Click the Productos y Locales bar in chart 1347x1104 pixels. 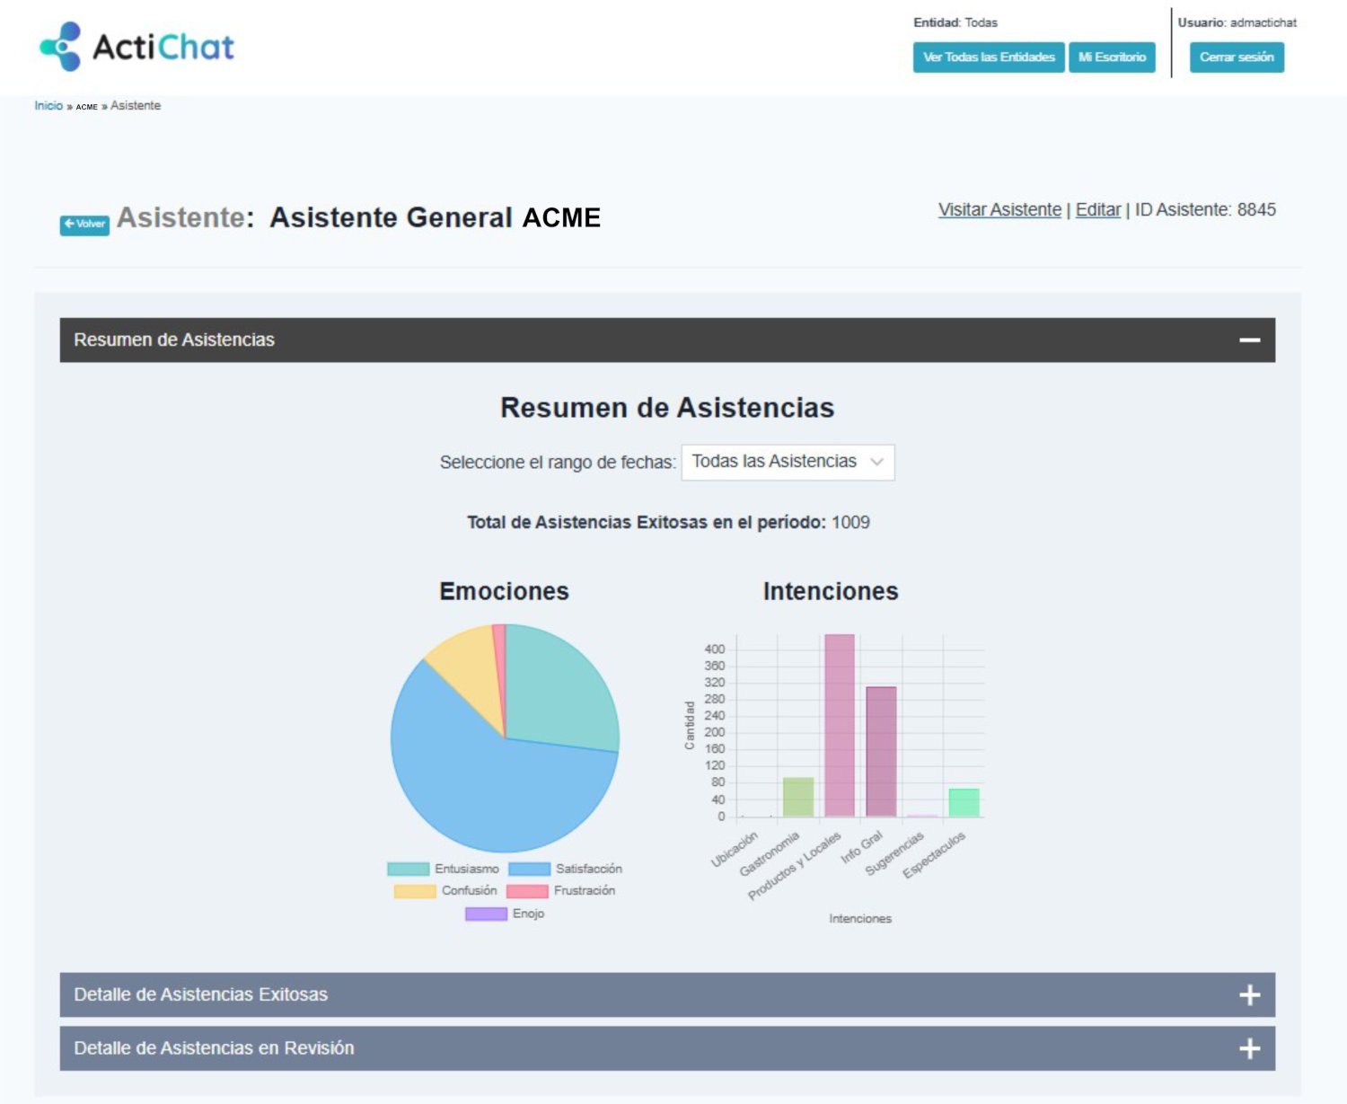(840, 726)
